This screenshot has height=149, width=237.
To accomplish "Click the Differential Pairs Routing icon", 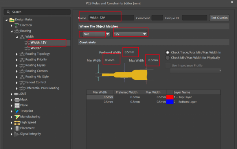I will tap(22, 88).
